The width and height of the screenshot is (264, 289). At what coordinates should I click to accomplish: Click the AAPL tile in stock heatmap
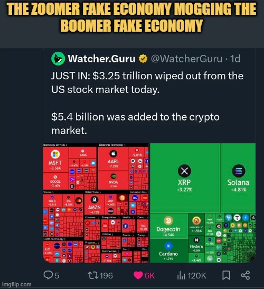pos(113,159)
